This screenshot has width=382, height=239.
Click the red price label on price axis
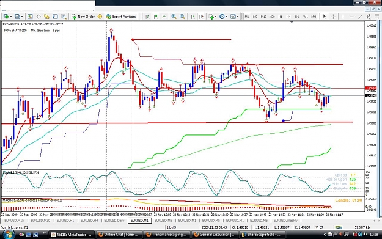[370, 88]
